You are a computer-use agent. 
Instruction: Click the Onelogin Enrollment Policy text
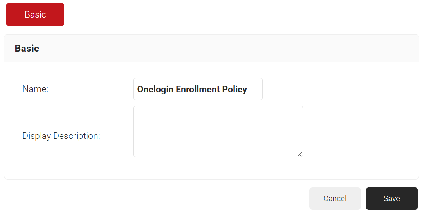click(x=192, y=89)
